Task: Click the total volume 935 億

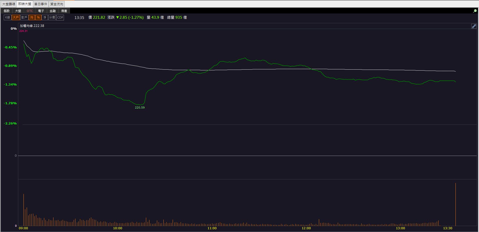Action: tap(181, 17)
